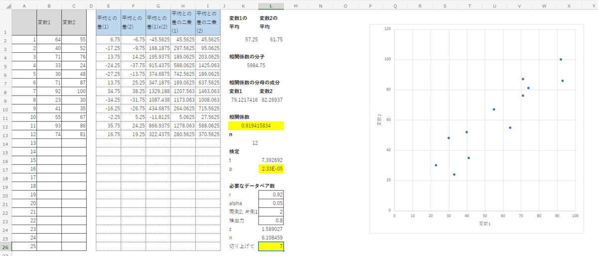Select column header X at far right

point(569,5)
